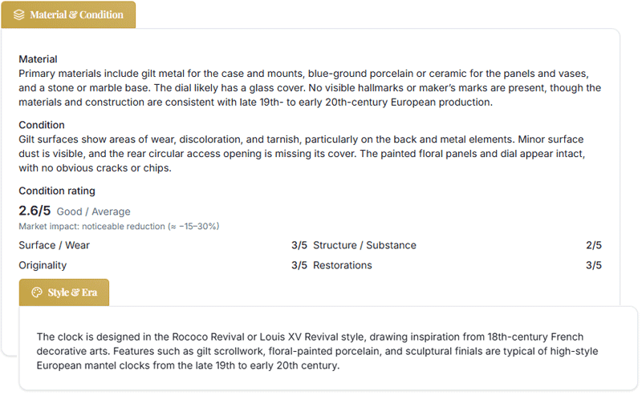Click the 2.6/5 overall rating score
The width and height of the screenshot is (642, 395).
[35, 211]
